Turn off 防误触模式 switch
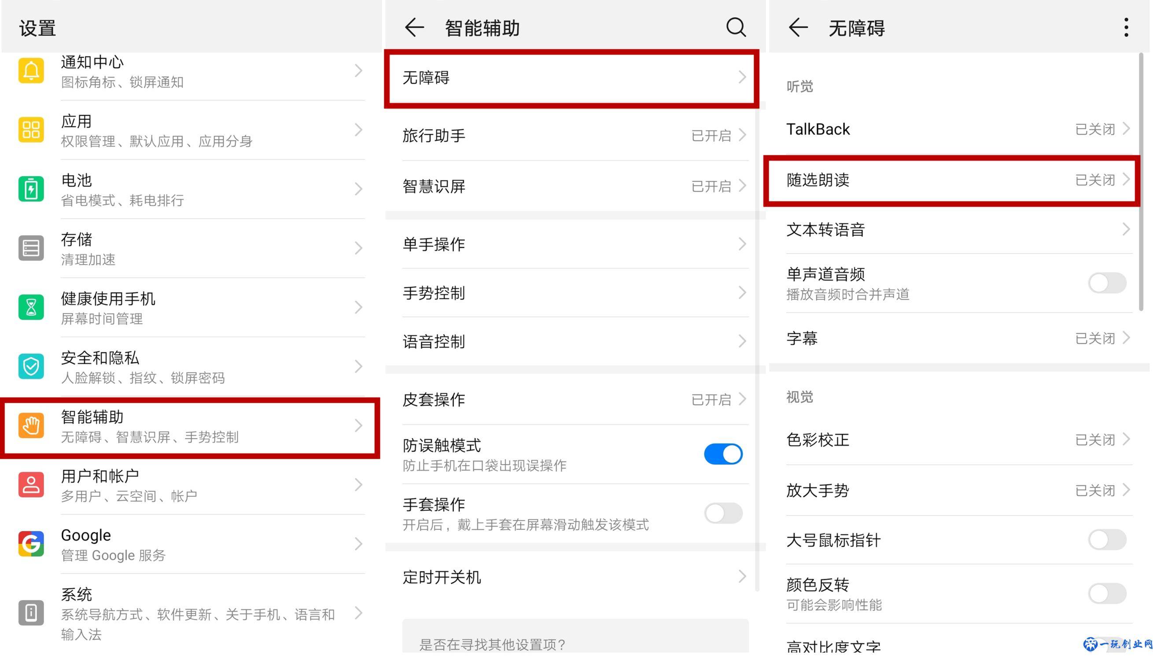Image resolution: width=1153 pixels, height=656 pixels. (723, 454)
